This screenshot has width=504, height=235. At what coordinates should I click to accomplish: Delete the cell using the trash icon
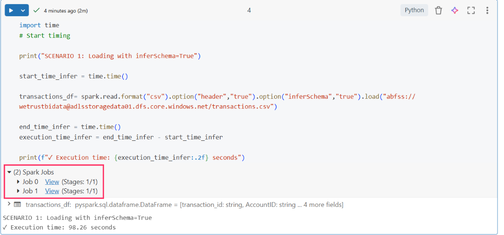438,10
